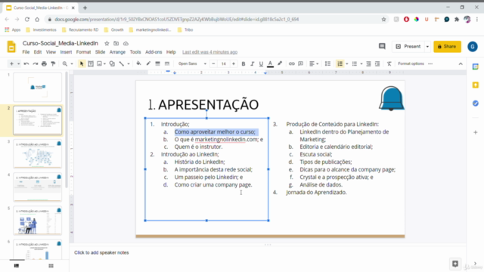Click the New slide plus button
The height and width of the screenshot is (272, 484).
point(12,63)
